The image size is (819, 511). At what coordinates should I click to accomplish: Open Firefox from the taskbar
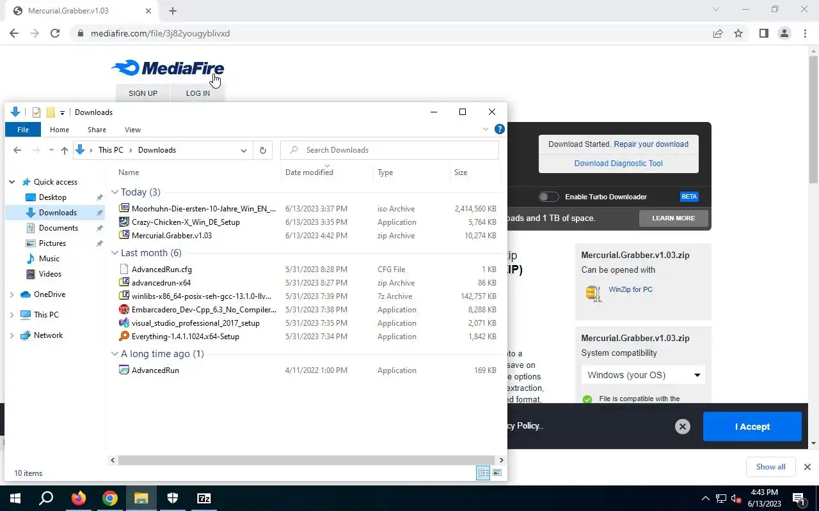(79, 498)
